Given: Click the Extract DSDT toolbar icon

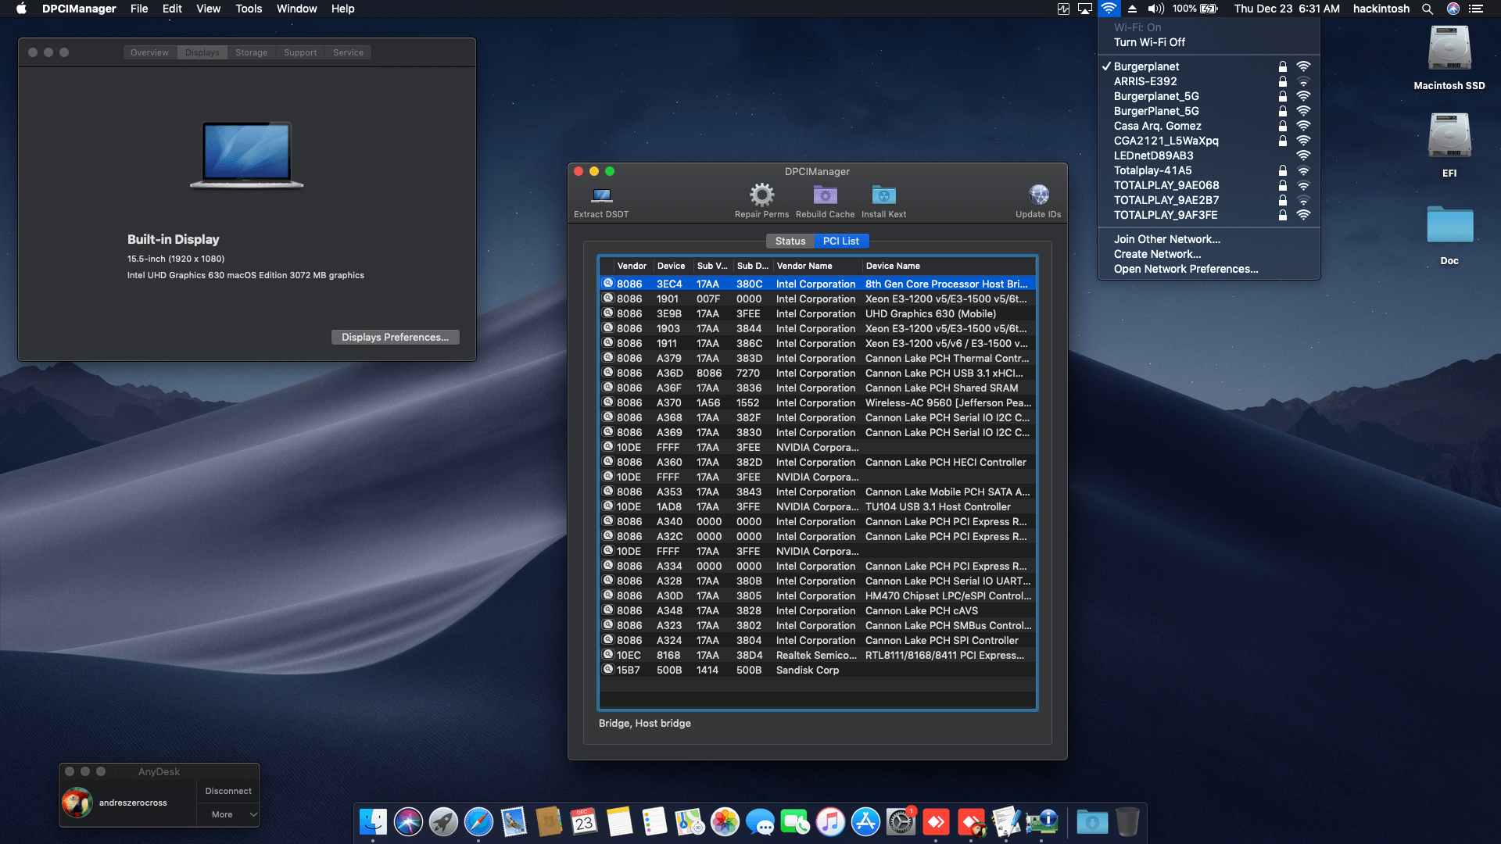Looking at the screenshot, I should click(601, 195).
